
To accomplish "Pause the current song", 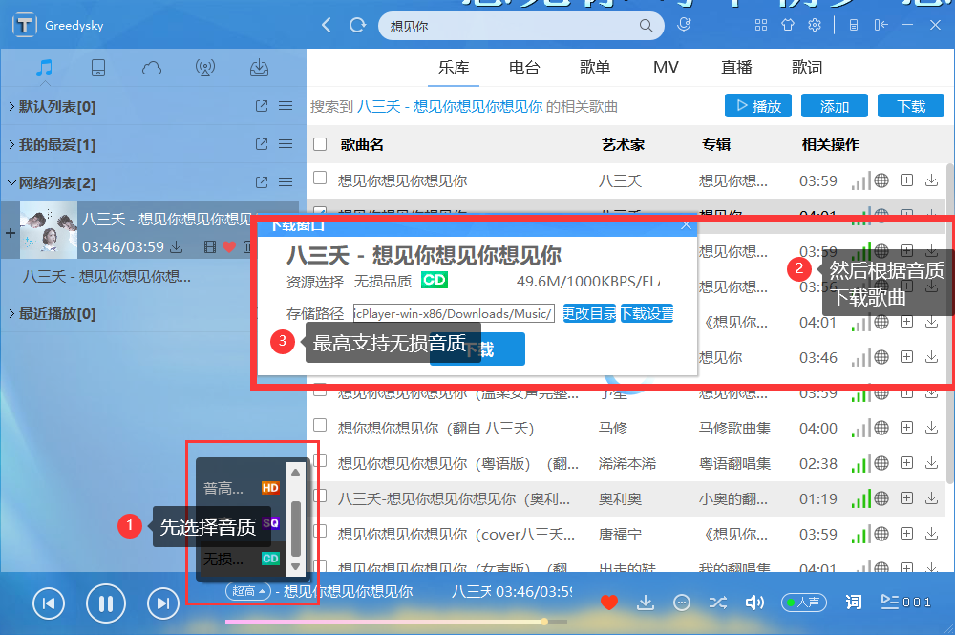I will tap(105, 603).
